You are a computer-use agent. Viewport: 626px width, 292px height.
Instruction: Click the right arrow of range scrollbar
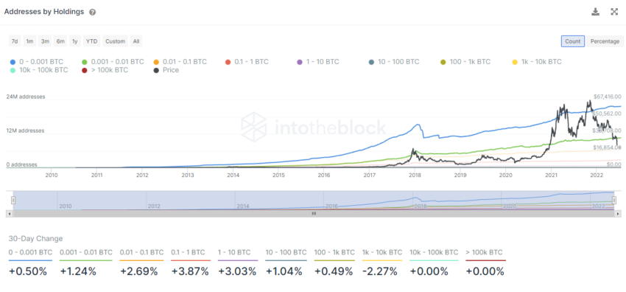point(618,214)
